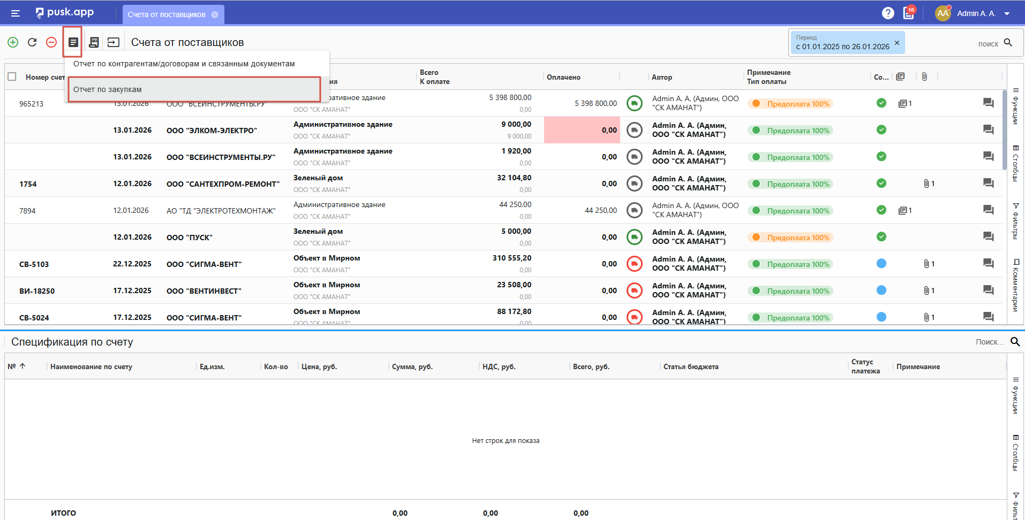Refresh the supplier invoices list
This screenshot has width=1025, height=520.
pyautogui.click(x=32, y=42)
